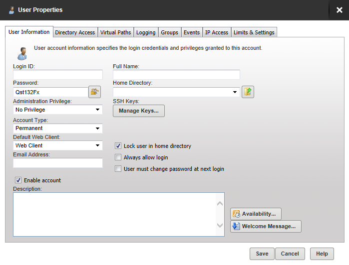The image size is (349, 265).
Task: Open the Welcome Message editor
Action: coord(266,226)
